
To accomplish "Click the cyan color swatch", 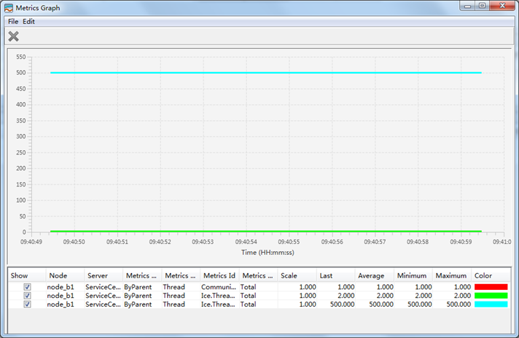I will 491,304.
